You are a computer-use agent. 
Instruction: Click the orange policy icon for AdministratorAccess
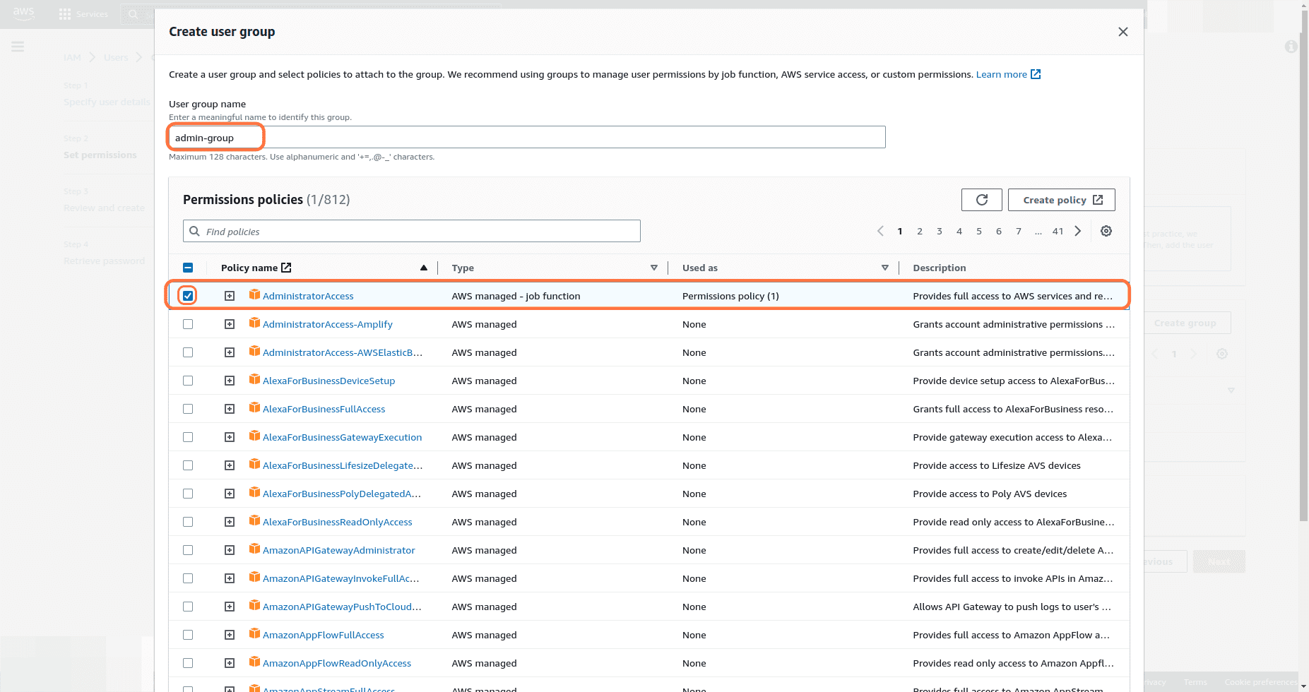pos(254,294)
